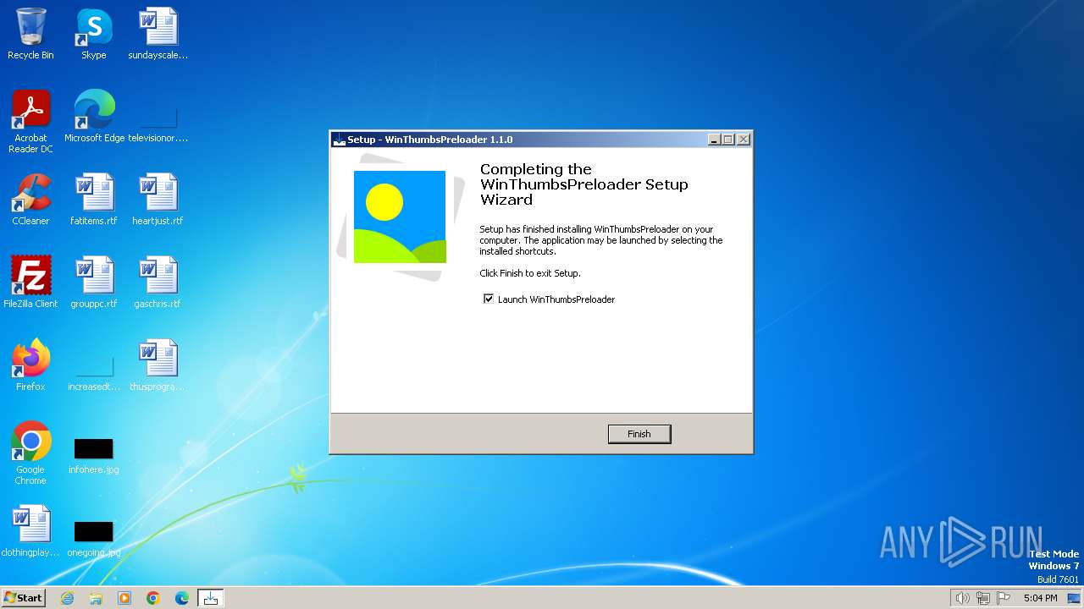Select the infohere.jpg image file
This screenshot has width=1084, height=609.
(94, 455)
